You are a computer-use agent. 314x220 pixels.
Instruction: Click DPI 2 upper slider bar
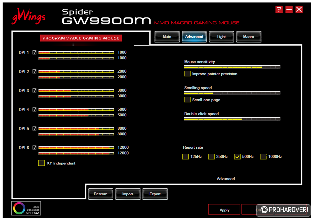coord(76,72)
